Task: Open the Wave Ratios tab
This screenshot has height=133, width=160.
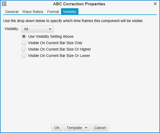Action: point(33,12)
